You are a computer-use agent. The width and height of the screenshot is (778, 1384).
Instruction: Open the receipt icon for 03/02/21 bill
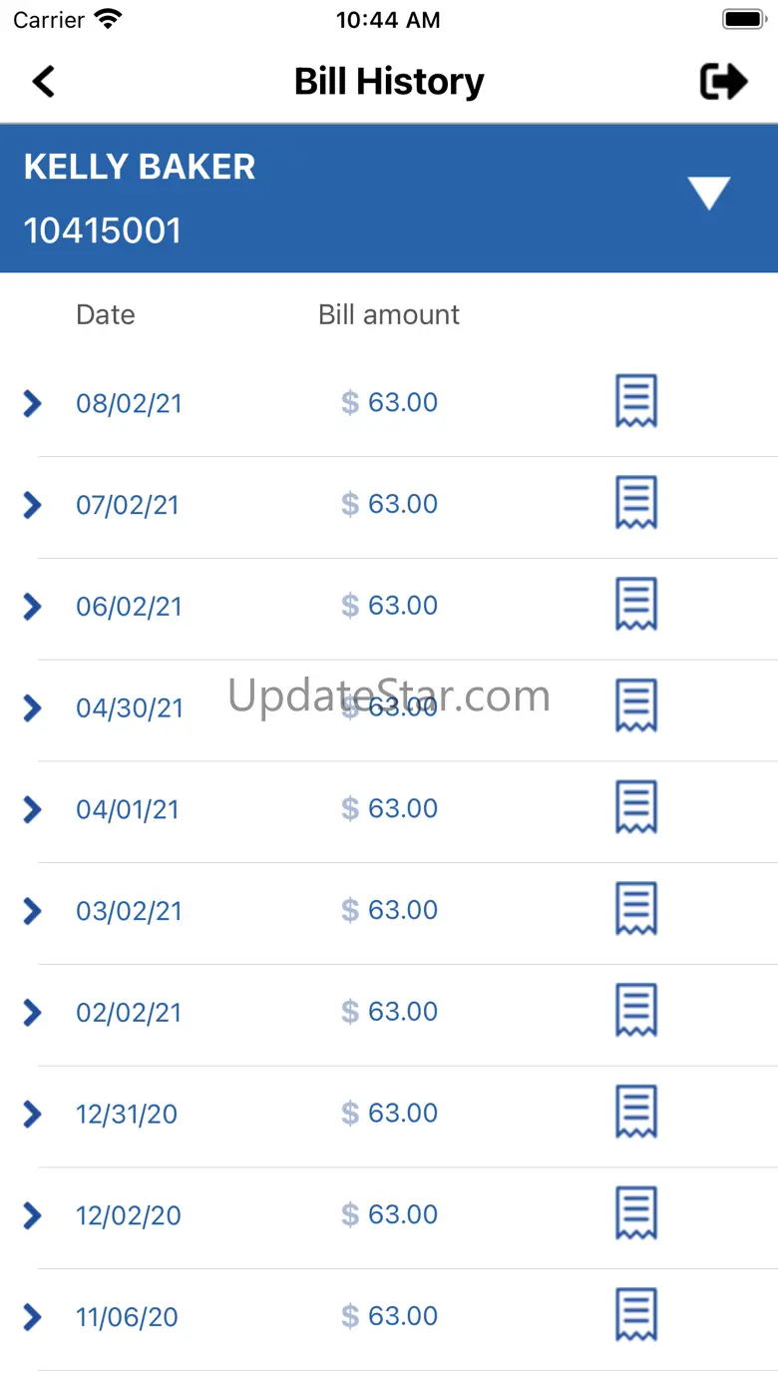(636, 909)
